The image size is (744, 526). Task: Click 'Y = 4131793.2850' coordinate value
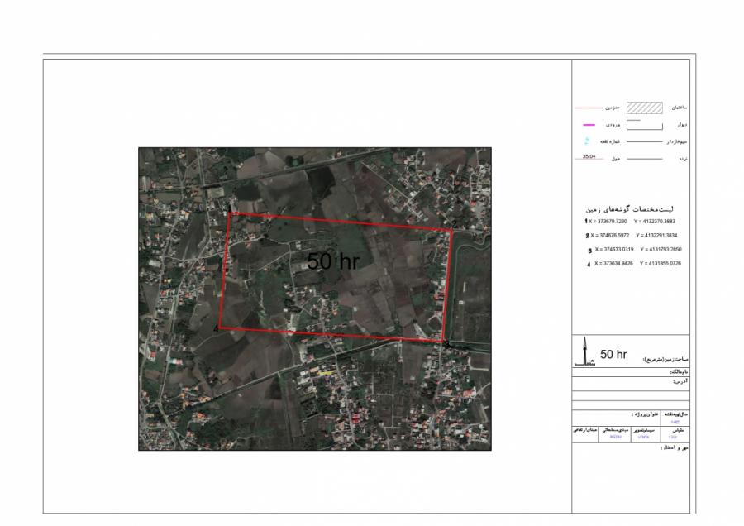(661, 249)
